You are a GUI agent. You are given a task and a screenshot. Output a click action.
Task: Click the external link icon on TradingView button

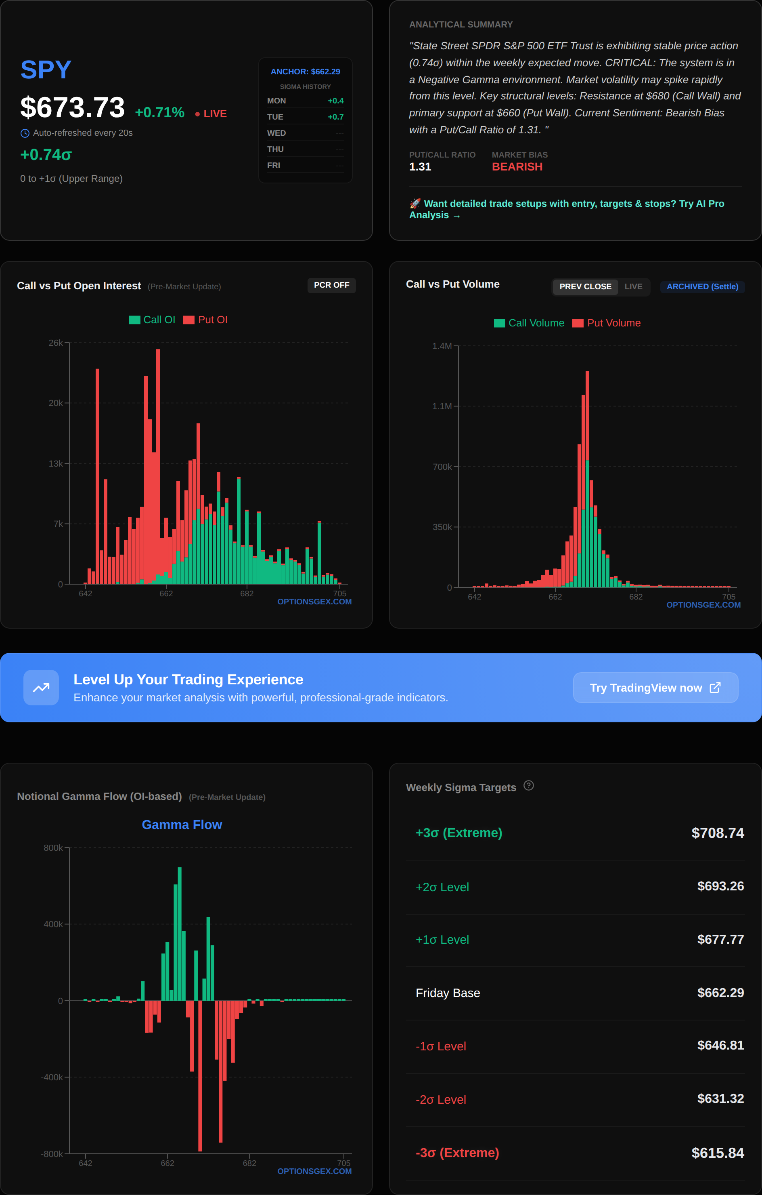715,687
